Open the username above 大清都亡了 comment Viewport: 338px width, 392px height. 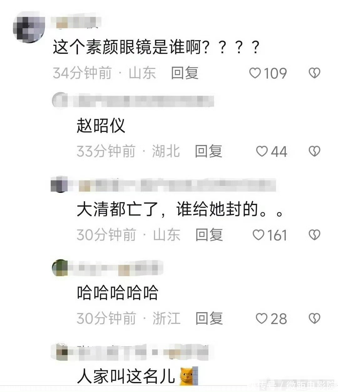pyautogui.click(x=172, y=185)
